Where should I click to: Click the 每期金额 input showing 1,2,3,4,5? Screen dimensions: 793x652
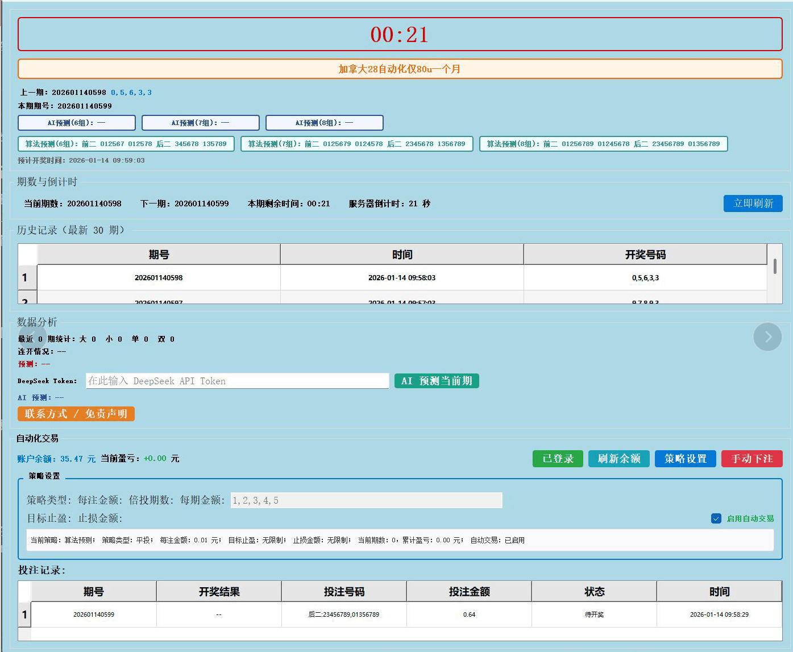pyautogui.click(x=367, y=500)
